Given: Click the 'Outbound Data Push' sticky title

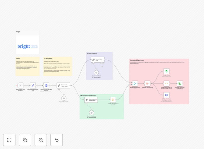Looking at the screenshot, I should click(137, 60).
